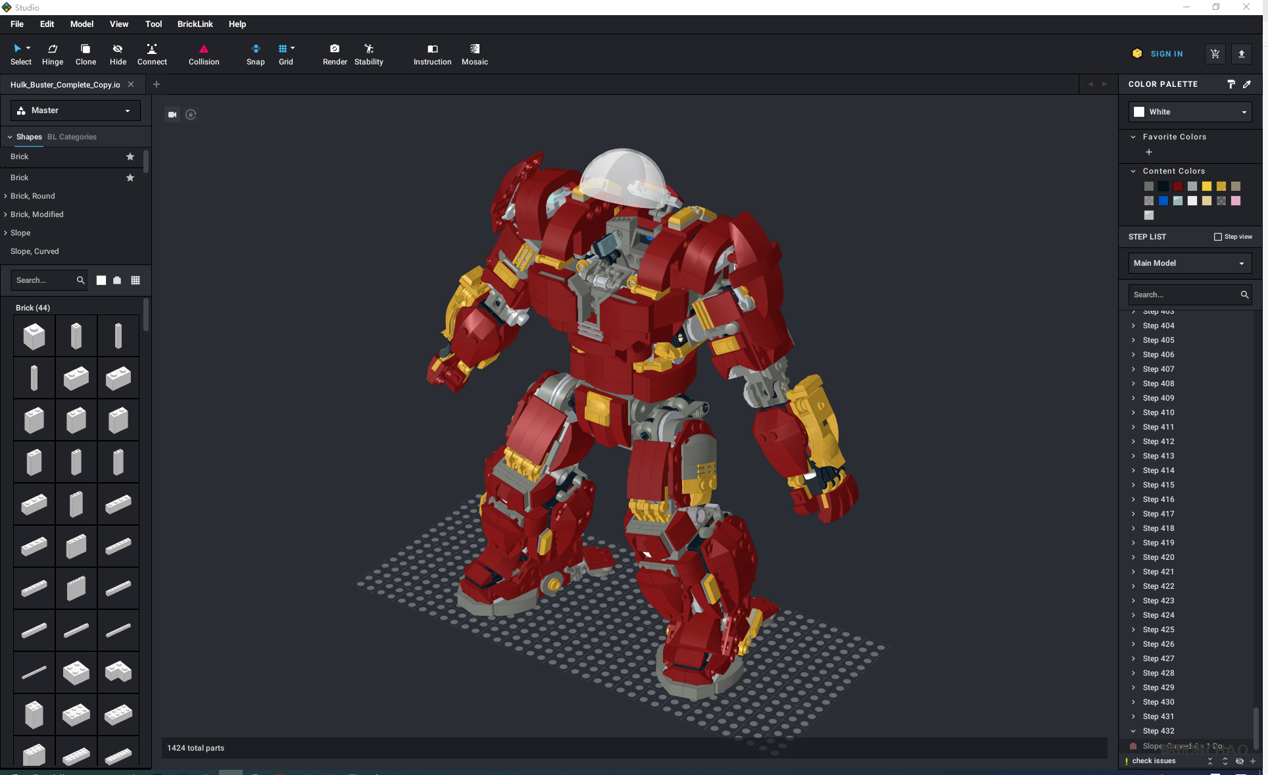
Task: Switch parts view to bucket icon
Action: [x=117, y=280]
